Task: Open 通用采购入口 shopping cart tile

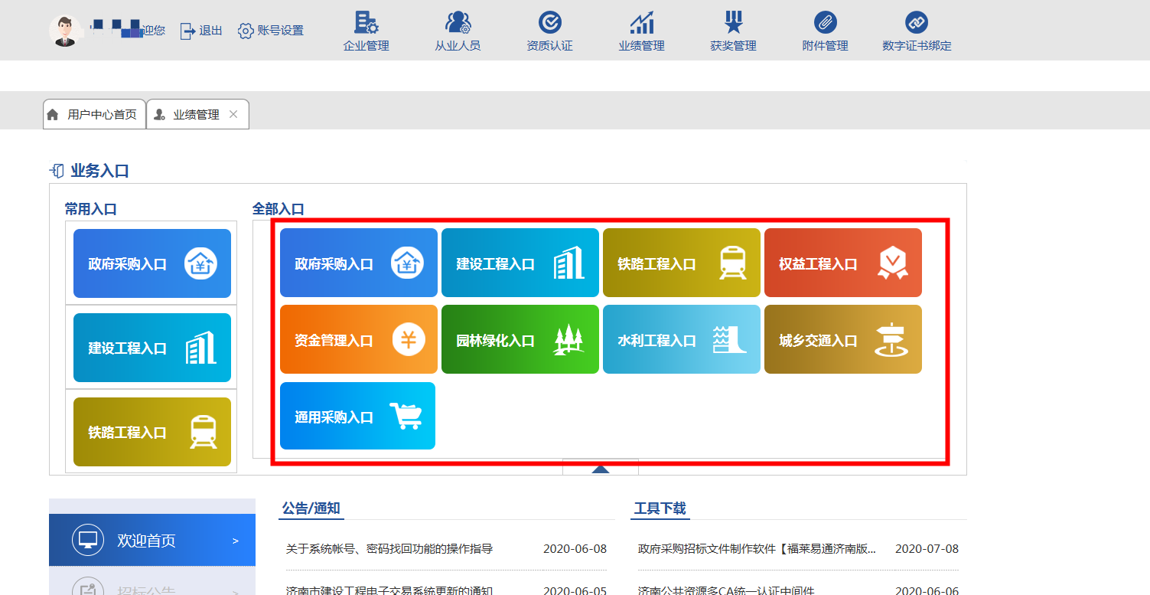Action: (357, 417)
